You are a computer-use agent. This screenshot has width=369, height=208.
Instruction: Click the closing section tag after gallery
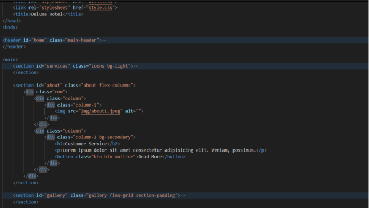pos(26,202)
